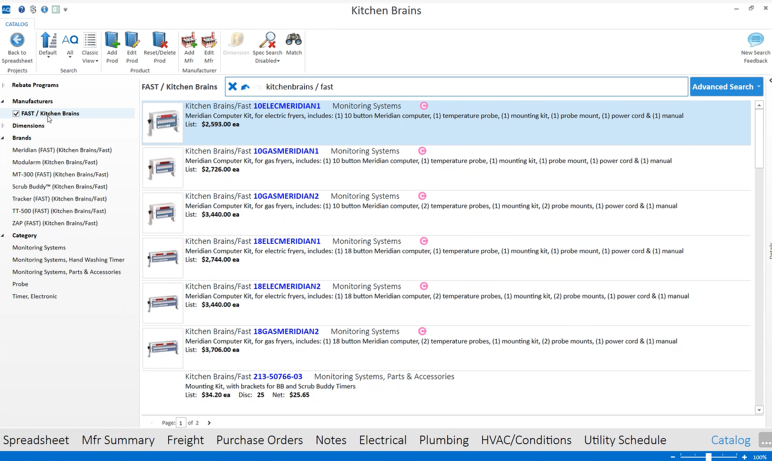
Task: Filter by Probe category
Action: pos(21,284)
